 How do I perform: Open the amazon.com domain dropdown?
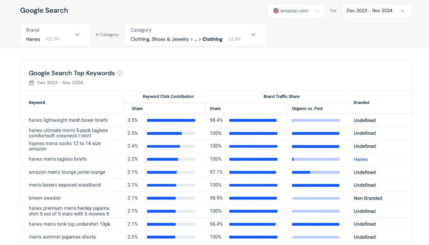click(296, 11)
